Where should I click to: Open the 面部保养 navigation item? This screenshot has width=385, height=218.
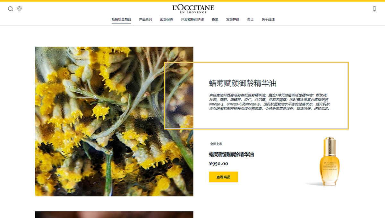[x=167, y=20]
